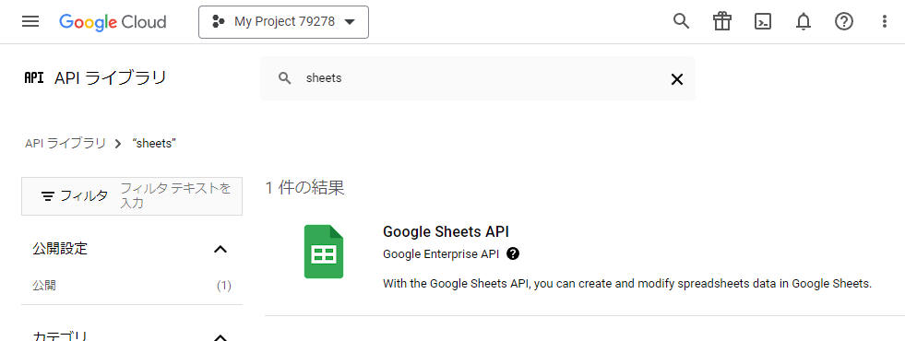Click the API icon beside API ライブラリ
The image size is (905, 341).
point(34,78)
